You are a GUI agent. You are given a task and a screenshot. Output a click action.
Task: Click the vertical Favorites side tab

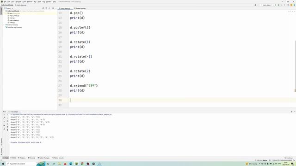tap(1, 151)
